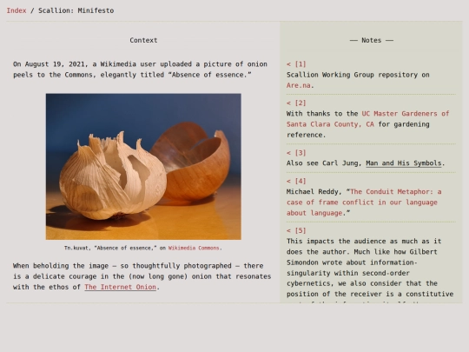Click the 'Scallion Working Group repository' note text

click(358, 80)
